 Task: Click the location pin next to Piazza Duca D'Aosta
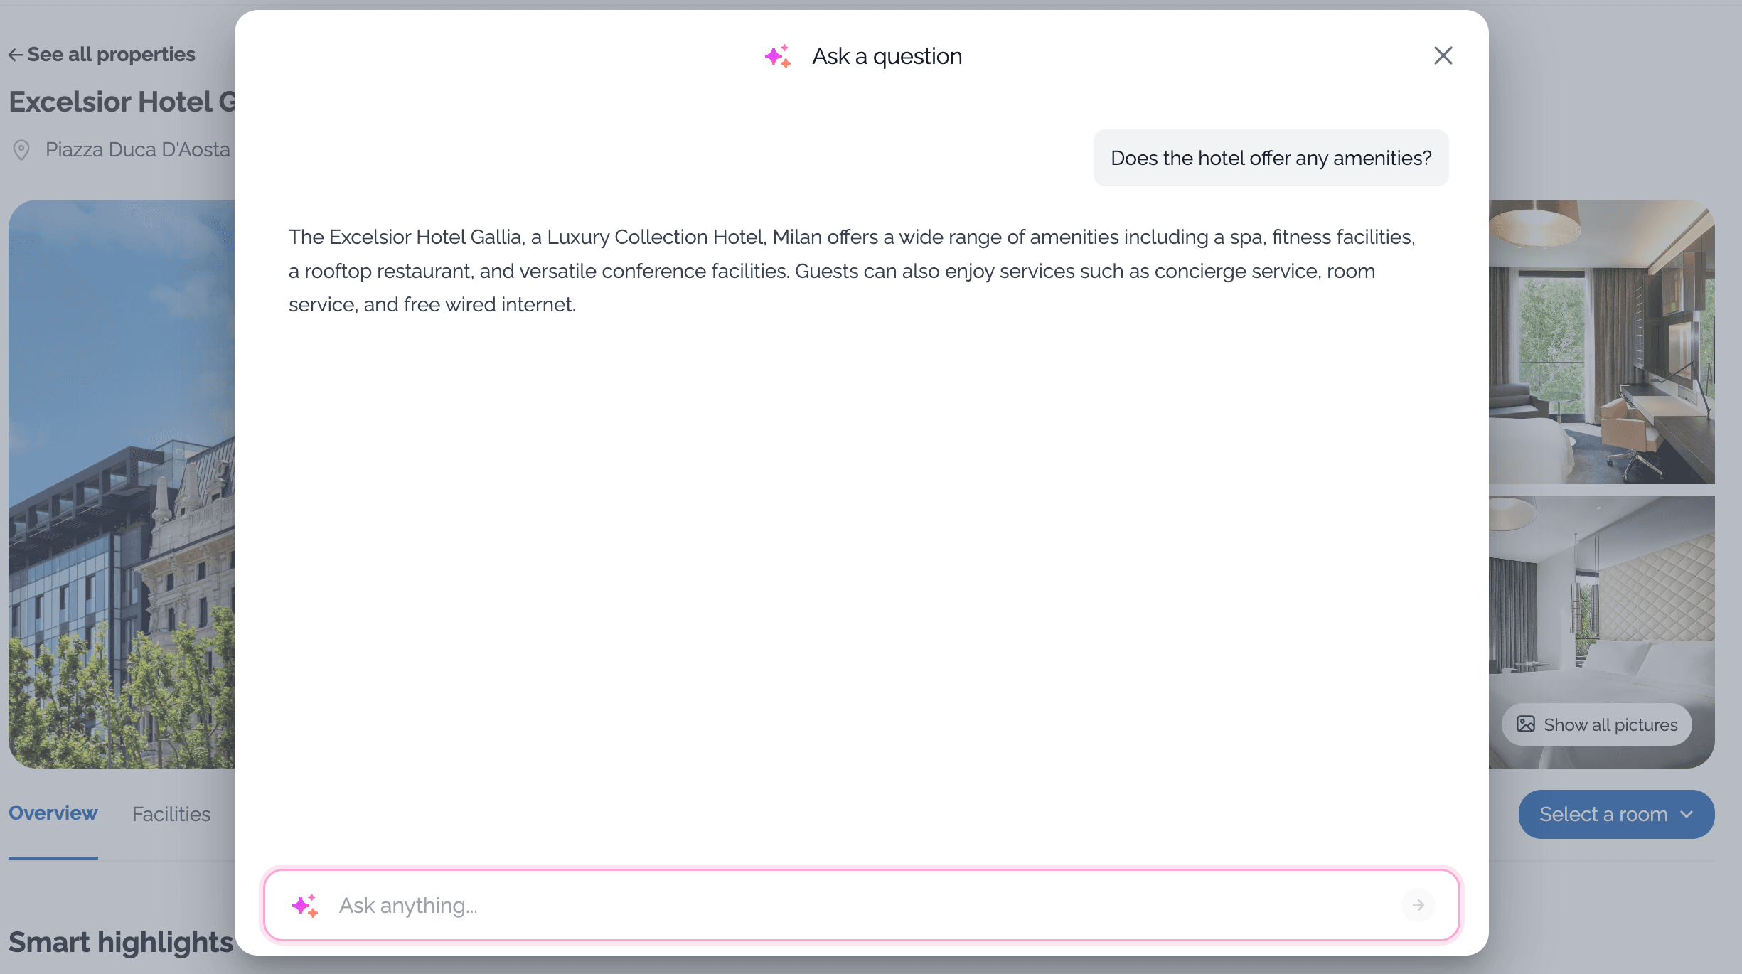point(21,149)
